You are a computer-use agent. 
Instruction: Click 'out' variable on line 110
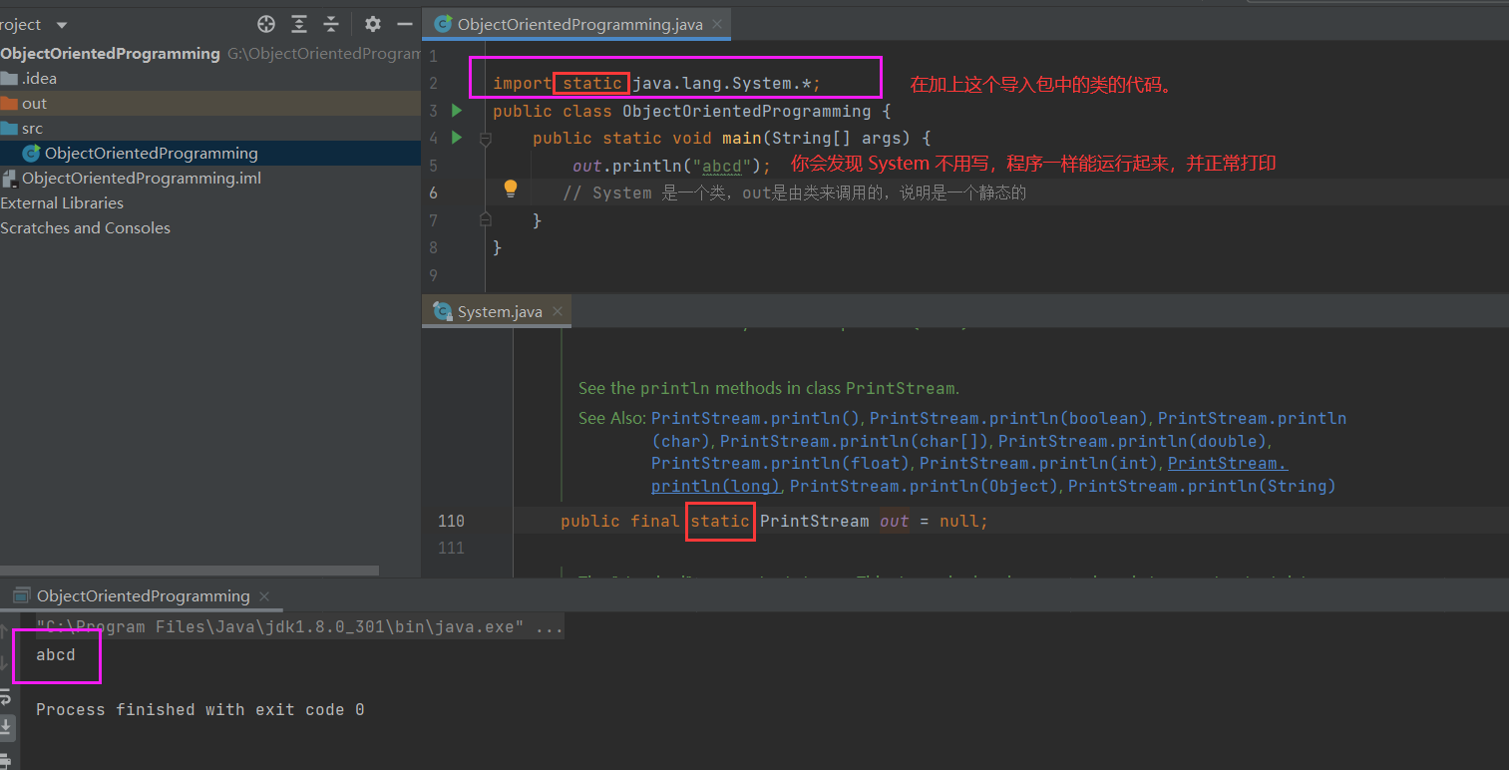tap(894, 522)
